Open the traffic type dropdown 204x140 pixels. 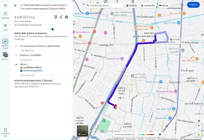click(x=124, y=134)
